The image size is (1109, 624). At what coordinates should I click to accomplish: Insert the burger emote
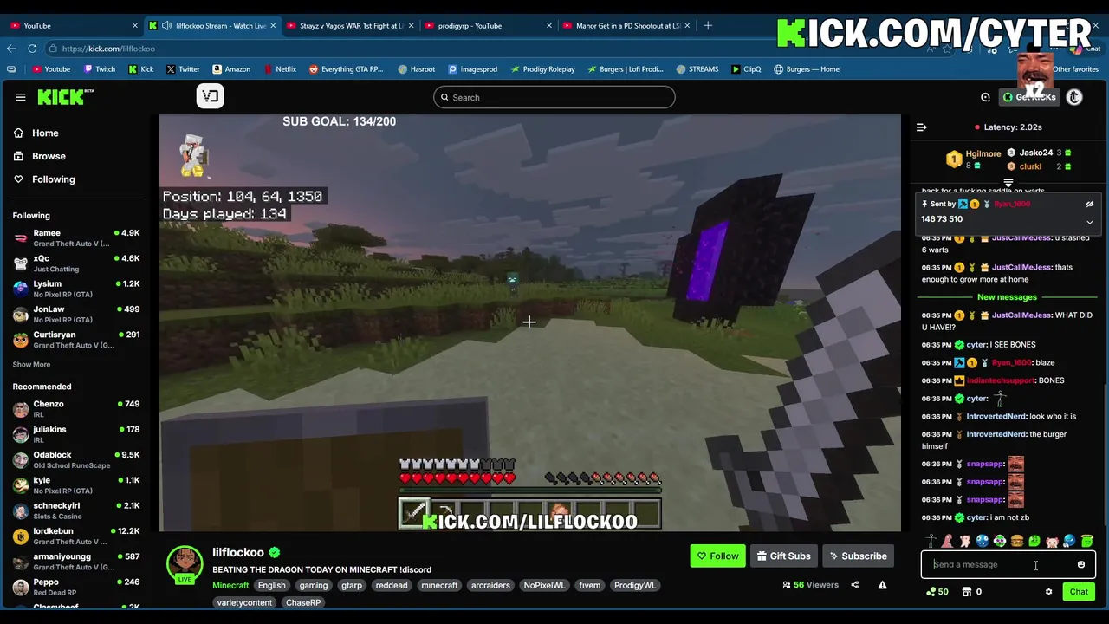tap(1017, 542)
